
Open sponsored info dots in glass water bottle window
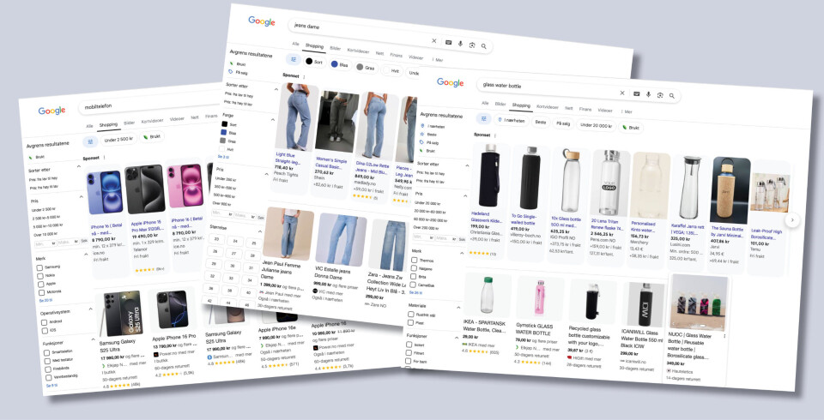click(x=495, y=135)
